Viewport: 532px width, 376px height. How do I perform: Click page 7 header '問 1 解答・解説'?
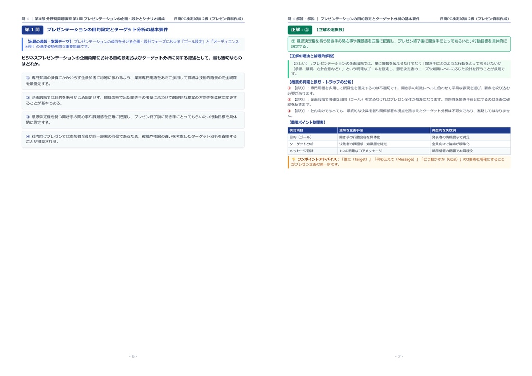click(x=301, y=19)
